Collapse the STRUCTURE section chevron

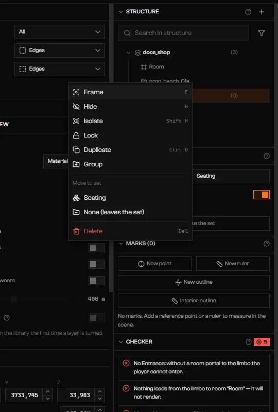[121, 12]
